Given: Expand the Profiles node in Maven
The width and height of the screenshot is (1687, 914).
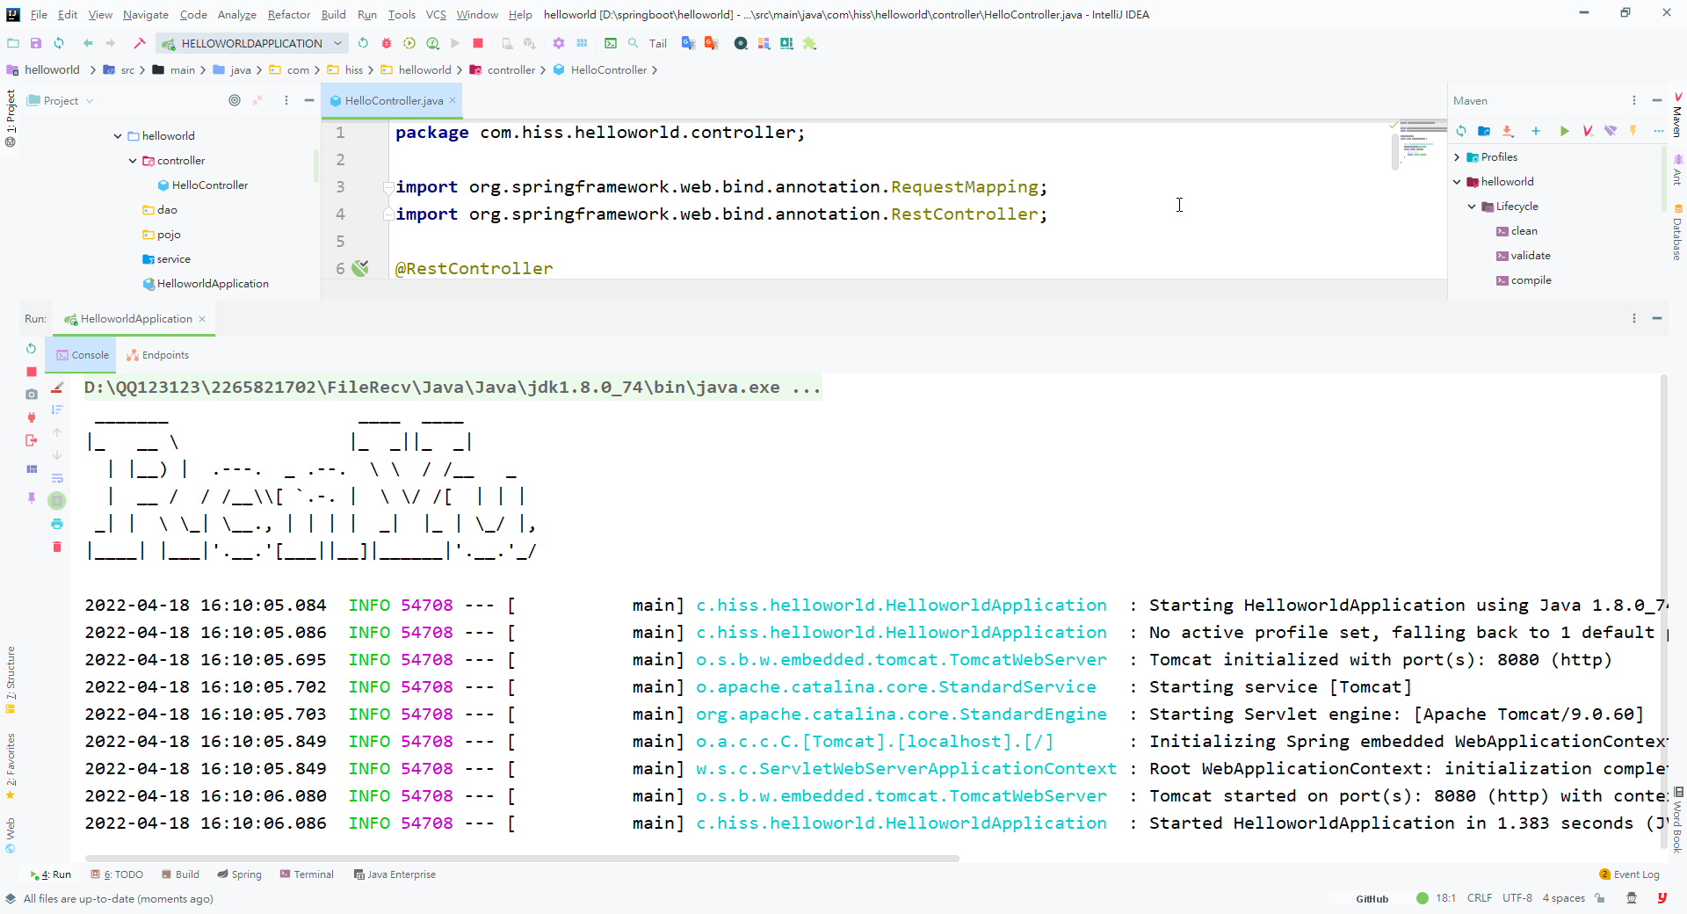Looking at the screenshot, I should [x=1457, y=157].
